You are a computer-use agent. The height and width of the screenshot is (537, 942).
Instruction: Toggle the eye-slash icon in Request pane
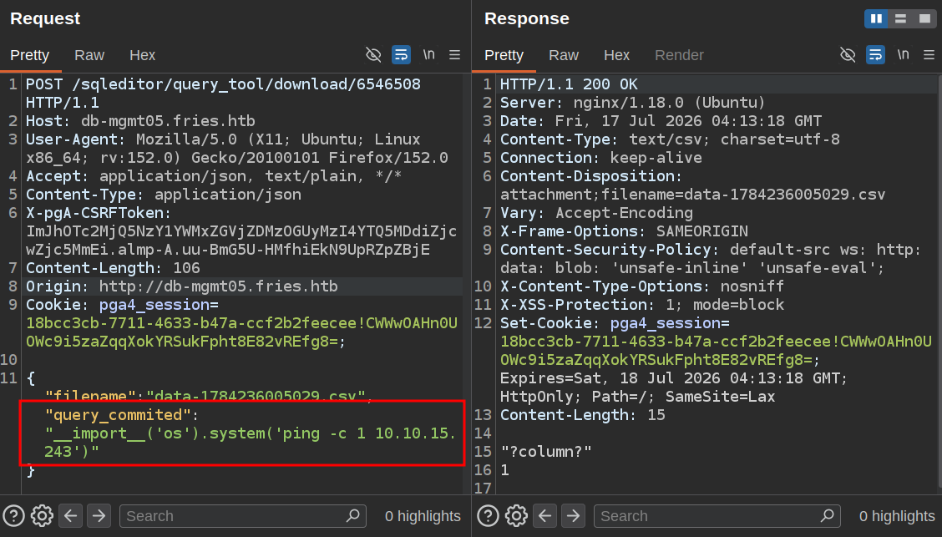click(x=373, y=54)
